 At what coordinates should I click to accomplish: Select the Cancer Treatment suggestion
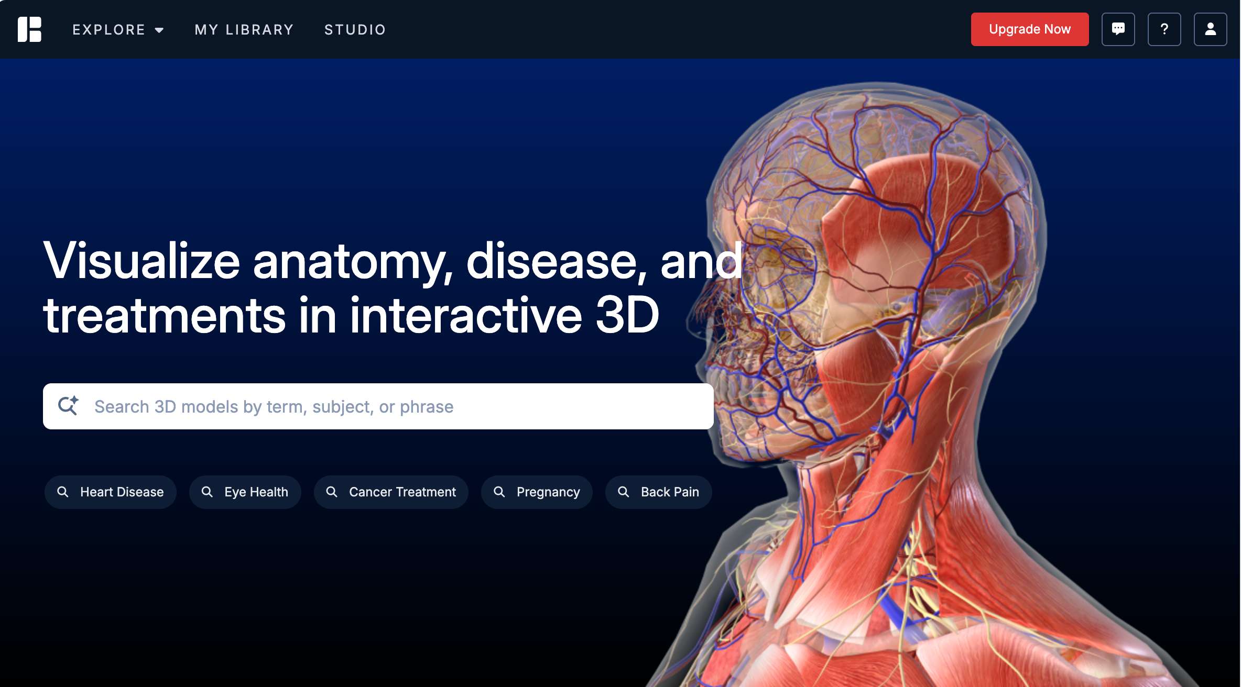(402, 492)
